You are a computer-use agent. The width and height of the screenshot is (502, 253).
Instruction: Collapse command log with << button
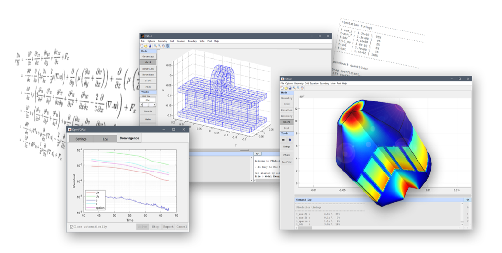468,200
